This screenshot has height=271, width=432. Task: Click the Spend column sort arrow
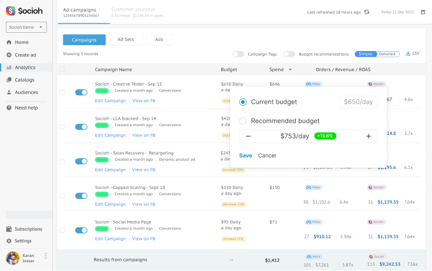click(x=290, y=70)
